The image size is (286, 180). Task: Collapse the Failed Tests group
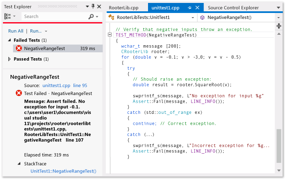click(x=10, y=40)
